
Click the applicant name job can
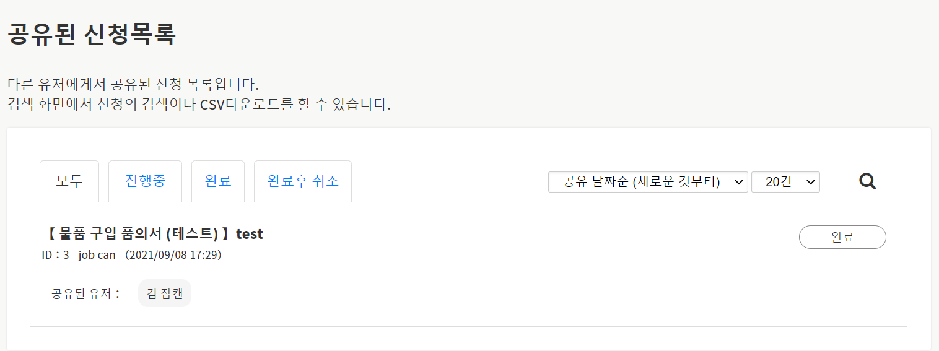pyautogui.click(x=97, y=255)
